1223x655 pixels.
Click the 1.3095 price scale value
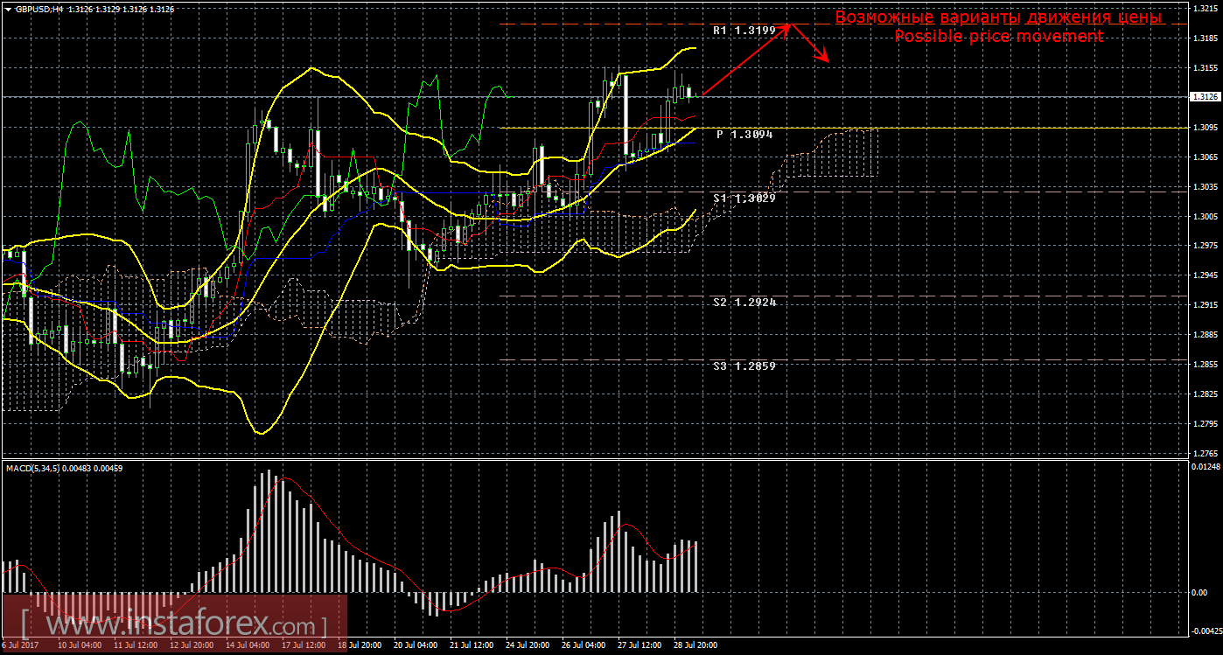(x=1206, y=127)
